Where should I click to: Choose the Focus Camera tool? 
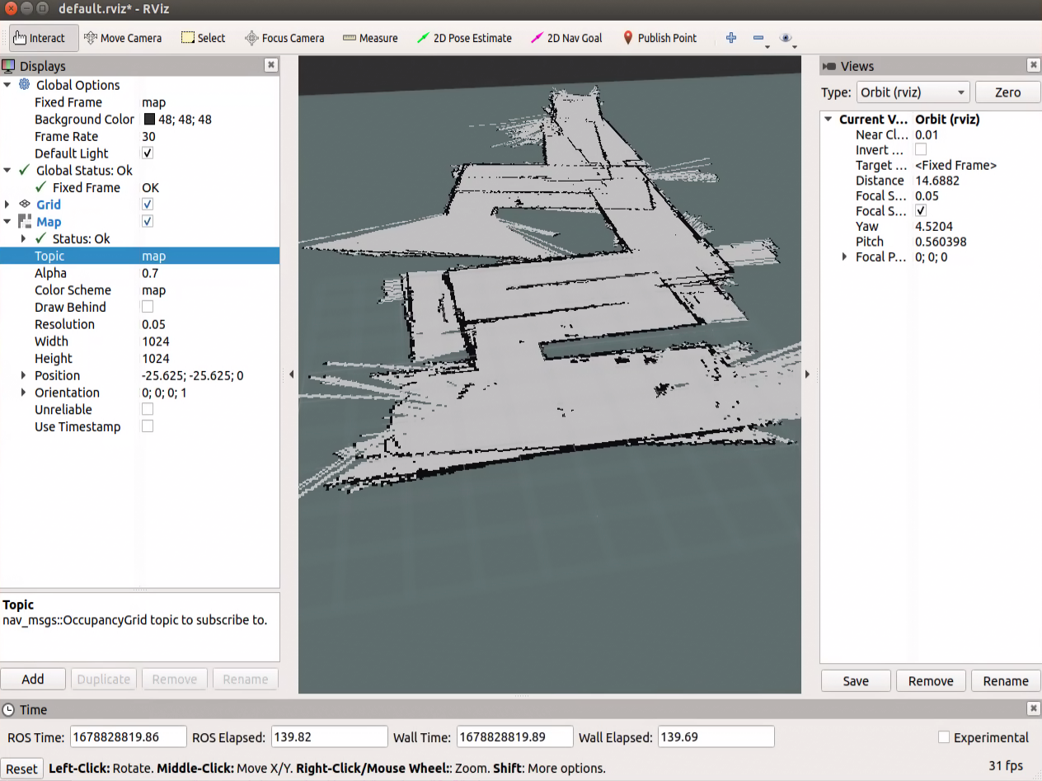[x=284, y=38]
